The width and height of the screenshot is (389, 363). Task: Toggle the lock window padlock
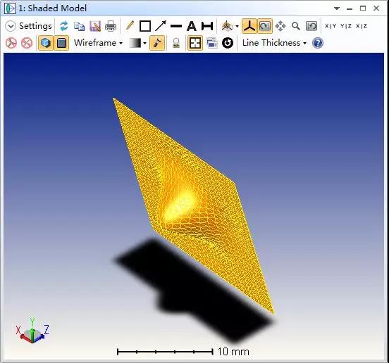pos(176,43)
